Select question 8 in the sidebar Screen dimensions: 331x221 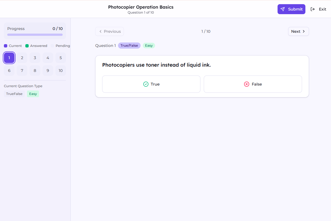[x=35, y=71]
